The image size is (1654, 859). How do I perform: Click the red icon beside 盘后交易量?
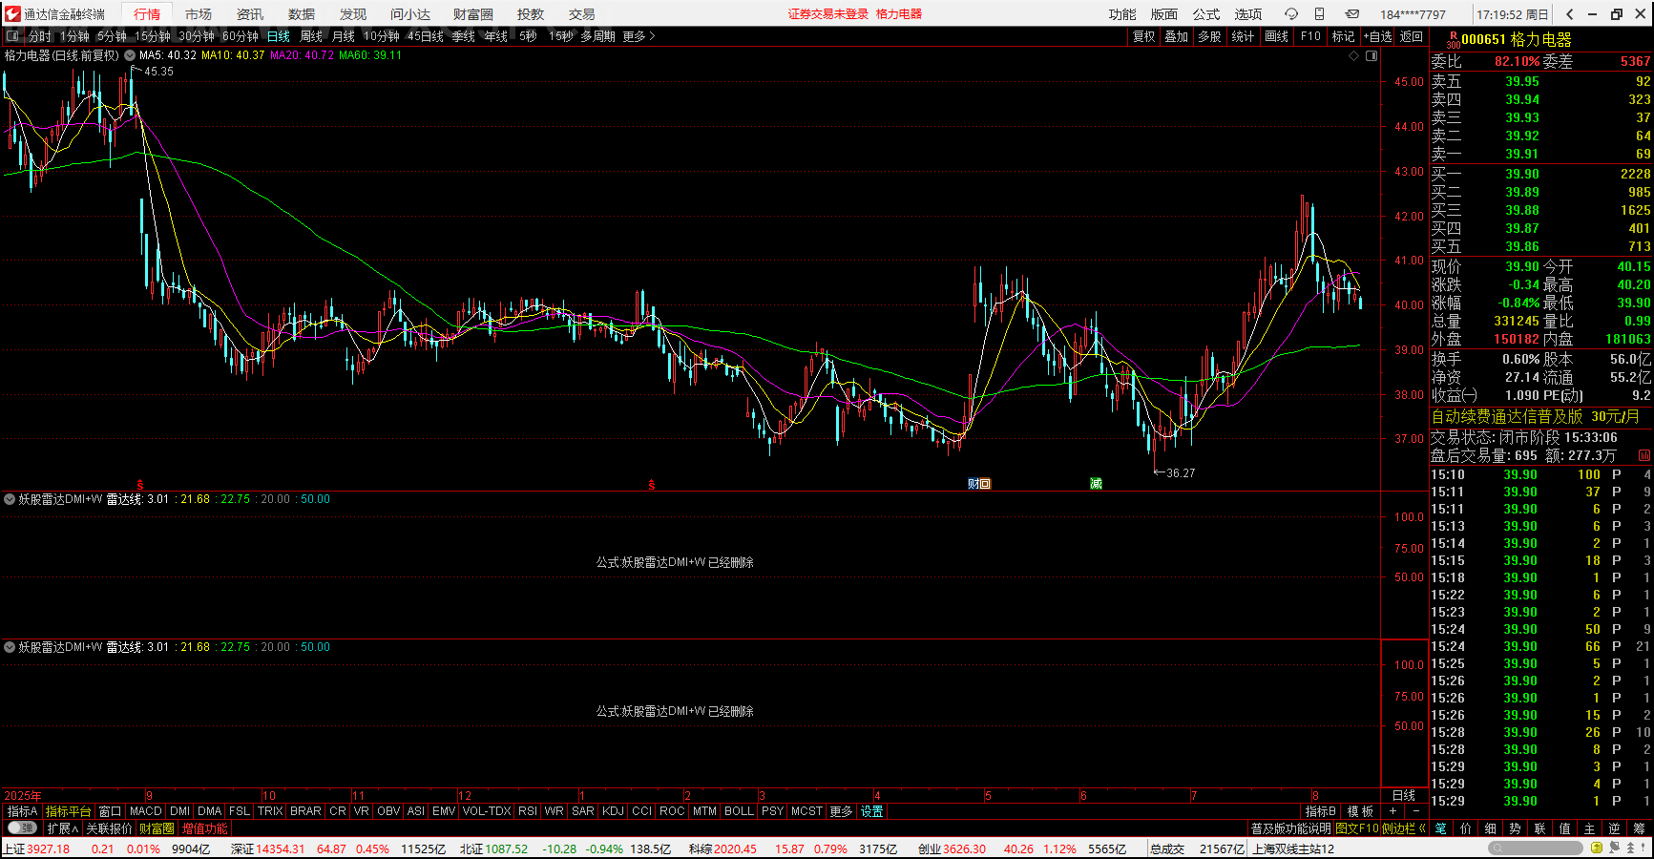1644,456
